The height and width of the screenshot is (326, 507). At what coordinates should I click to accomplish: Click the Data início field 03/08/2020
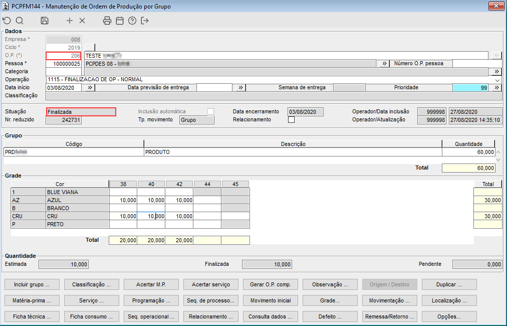64,88
